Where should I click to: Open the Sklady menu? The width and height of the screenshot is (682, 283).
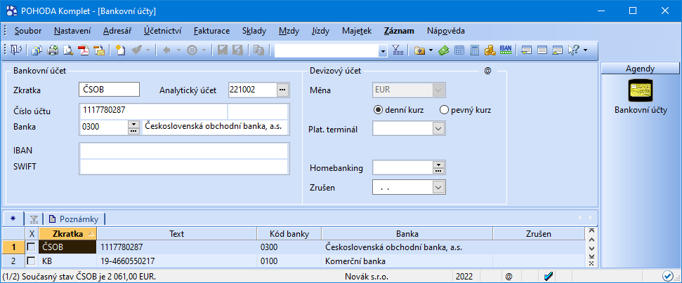[x=254, y=31]
